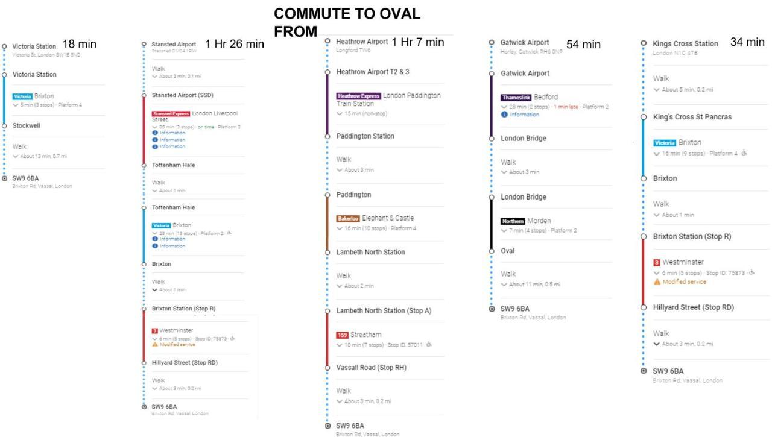
Task: Expand Kings Cross walk about 5 min
Action: pyautogui.click(x=656, y=90)
